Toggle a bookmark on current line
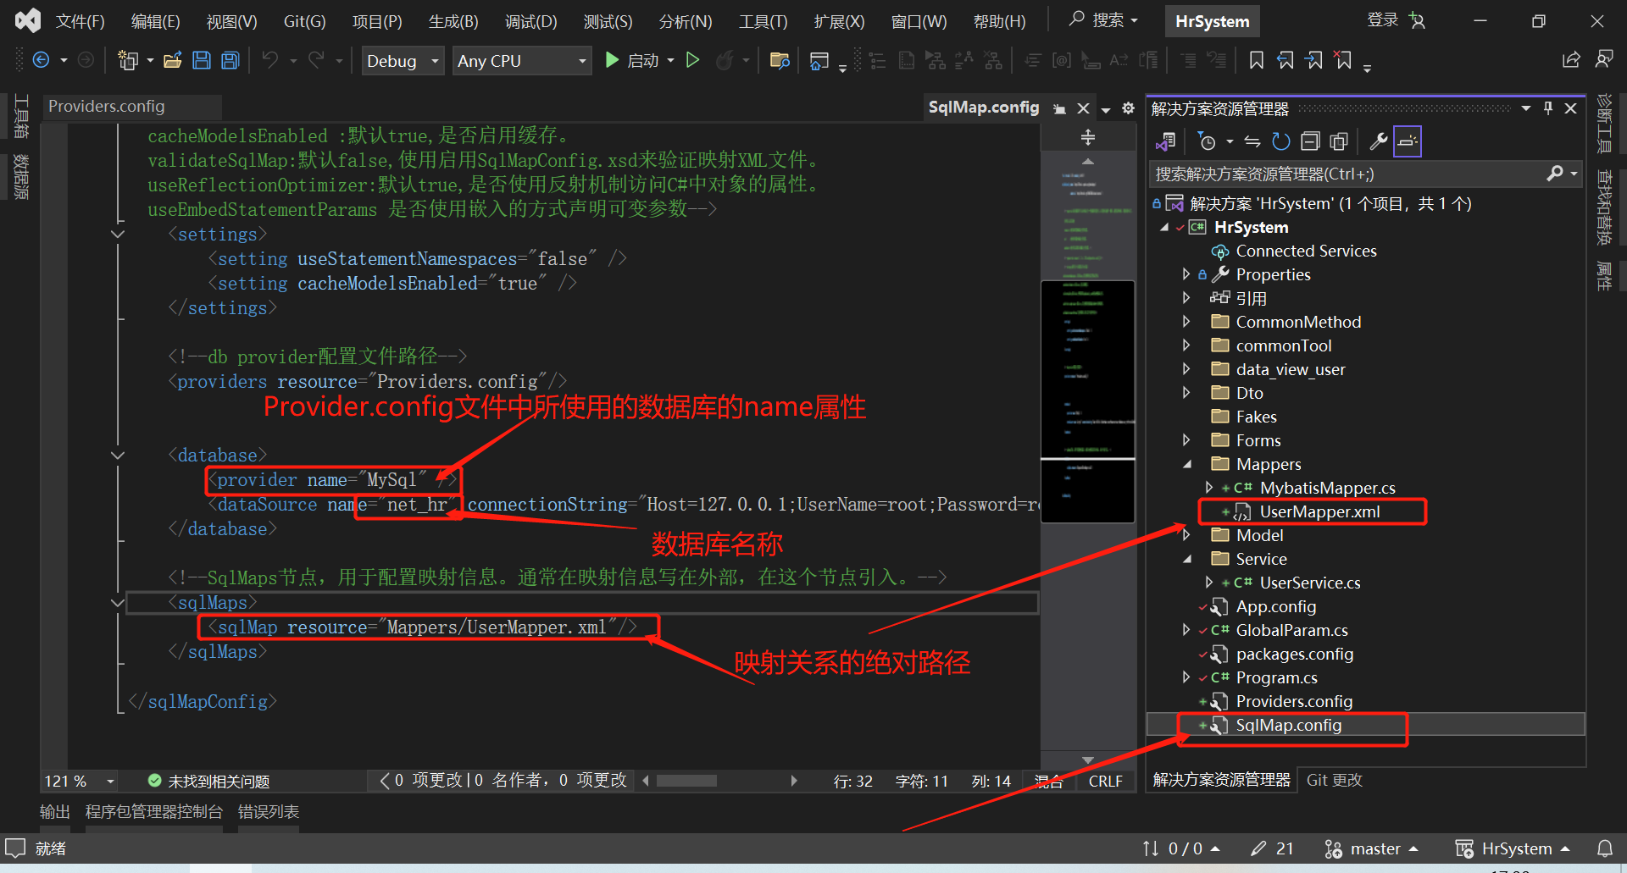This screenshot has height=873, width=1627. (x=1257, y=60)
